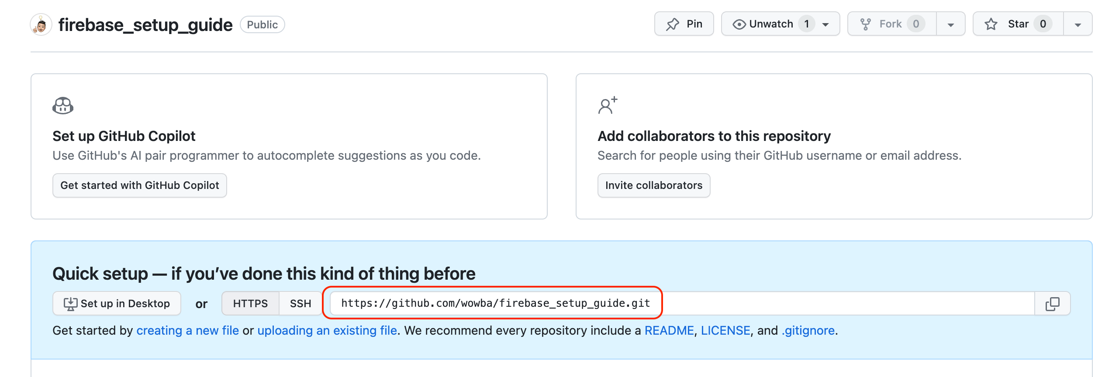
Task: Click the add-collaborator person icon
Action: pyautogui.click(x=607, y=106)
